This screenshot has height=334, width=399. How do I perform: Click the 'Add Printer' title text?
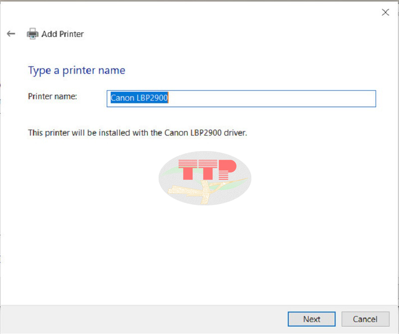63,34
